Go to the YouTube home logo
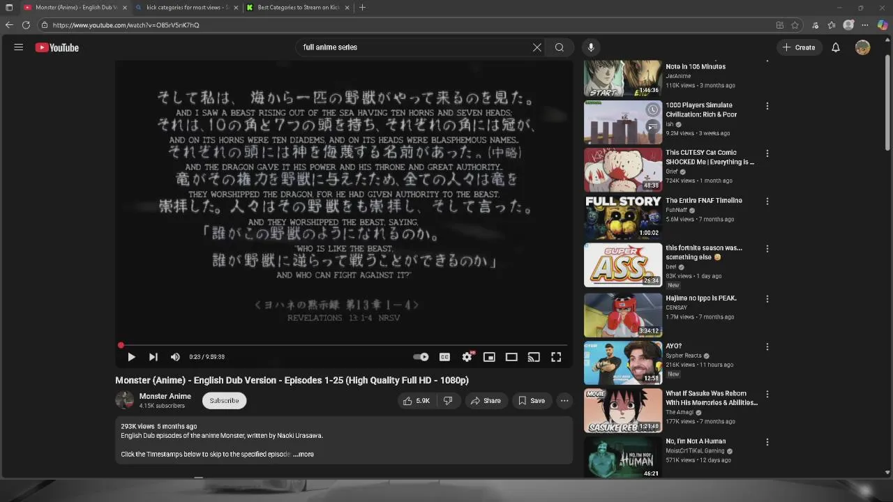This screenshot has width=893, height=502. click(x=57, y=47)
